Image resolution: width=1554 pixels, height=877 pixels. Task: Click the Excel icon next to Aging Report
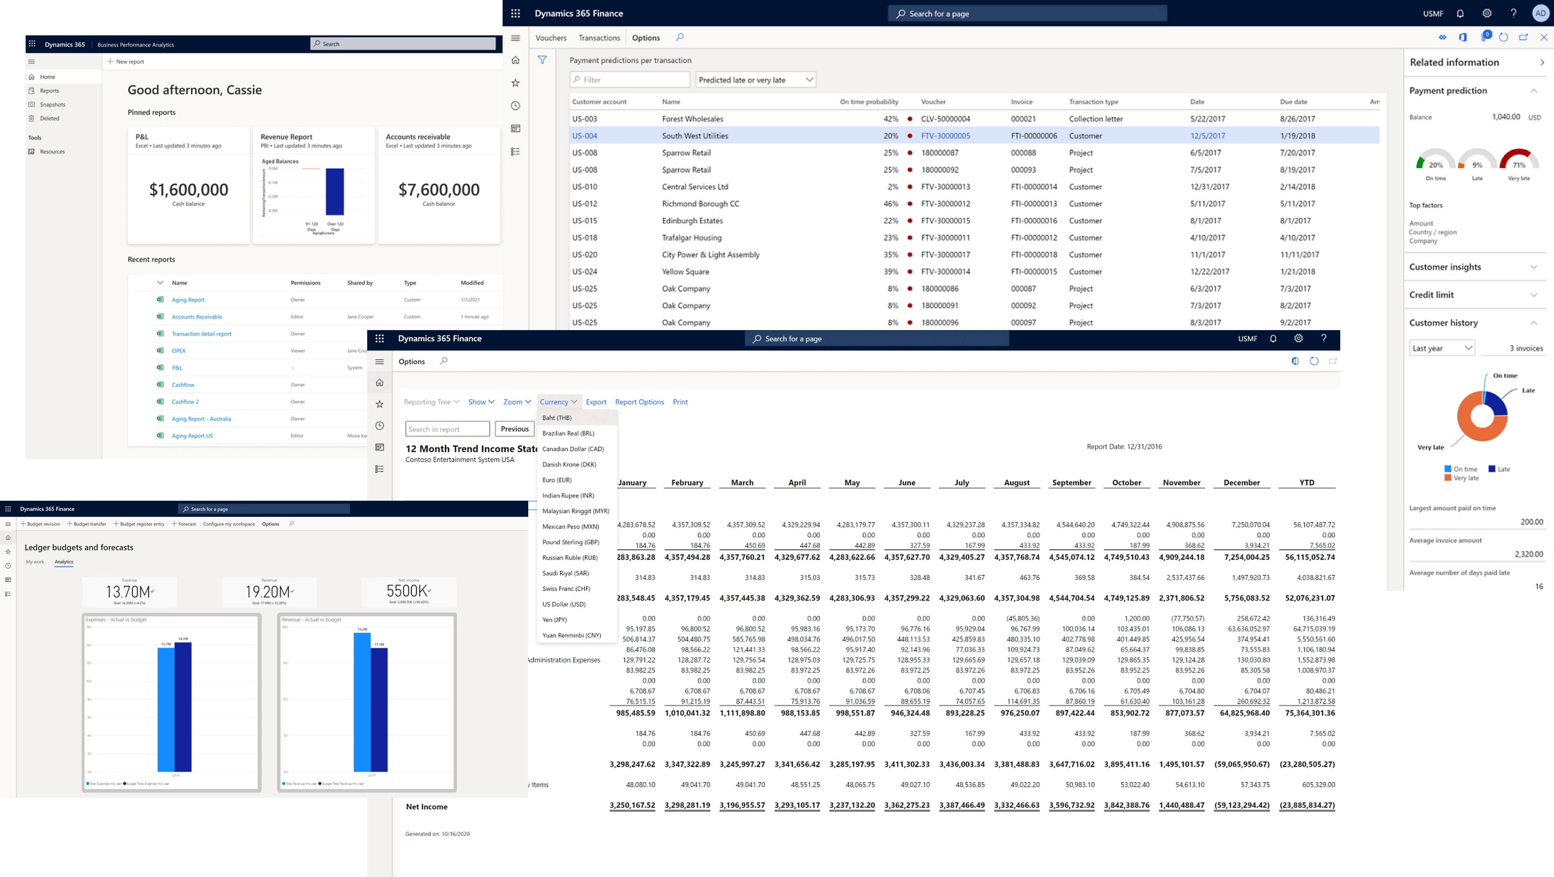(160, 299)
